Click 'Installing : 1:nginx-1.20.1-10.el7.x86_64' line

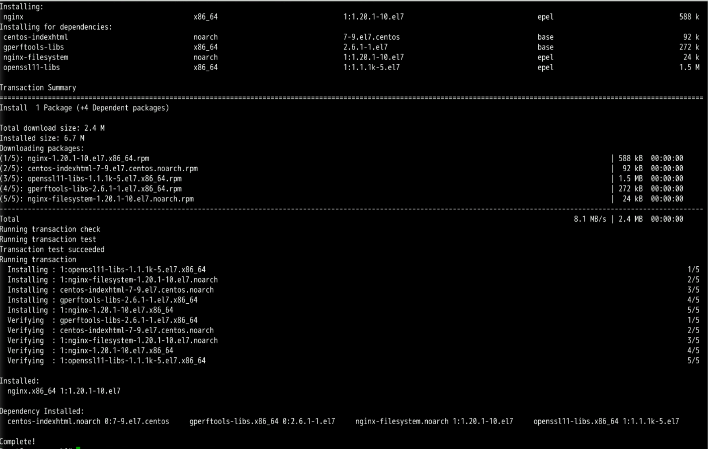point(90,310)
